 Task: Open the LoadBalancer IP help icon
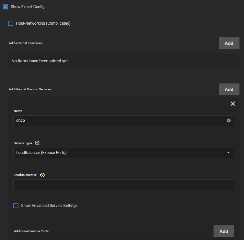coord(42,175)
